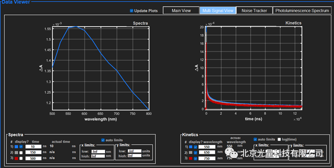This screenshot has height=168, width=334.
Task: Uncheck display for 650 nm kinetics trace
Action: click(x=195, y=152)
